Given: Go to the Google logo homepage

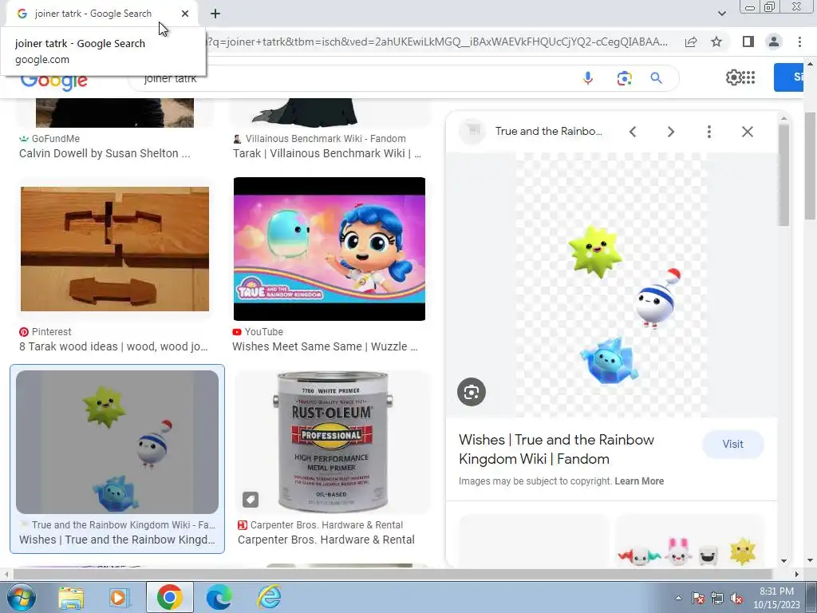Looking at the screenshot, I should tap(53, 81).
